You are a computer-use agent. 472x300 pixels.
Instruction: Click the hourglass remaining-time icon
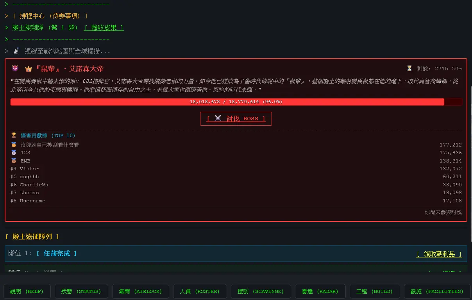[x=409, y=68]
